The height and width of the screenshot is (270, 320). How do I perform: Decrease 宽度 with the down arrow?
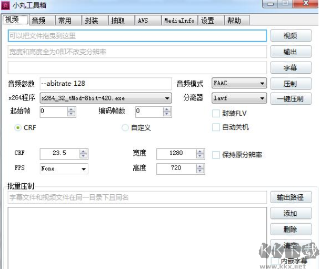click(x=200, y=156)
